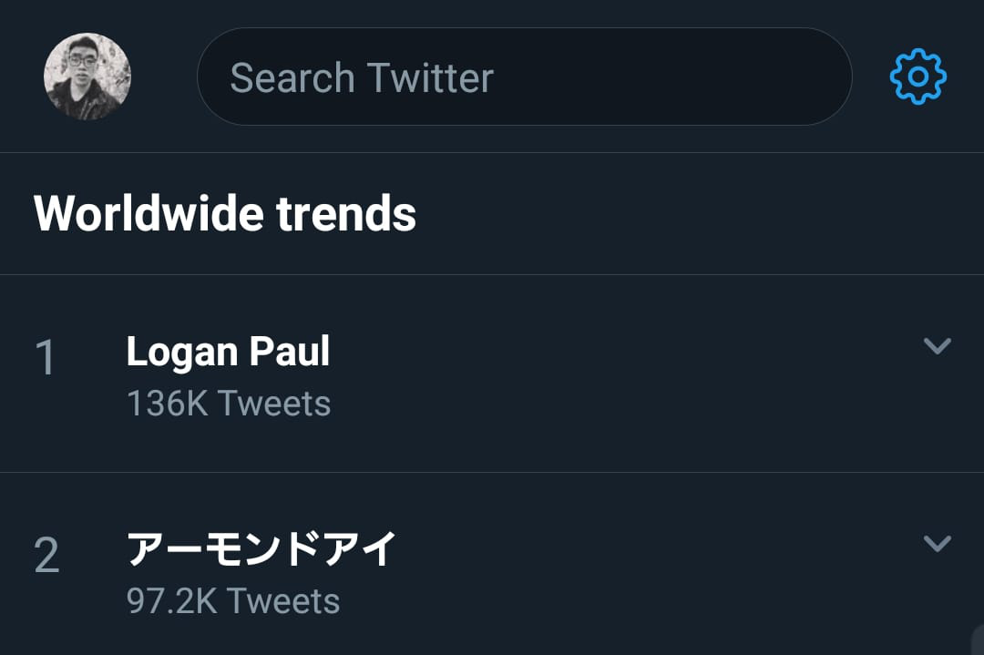Tap the 136K Tweets count
The image size is (984, 655).
pos(229,403)
